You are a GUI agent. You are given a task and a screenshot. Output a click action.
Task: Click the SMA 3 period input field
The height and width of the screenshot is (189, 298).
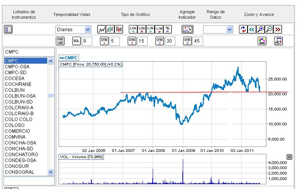pos(198,41)
